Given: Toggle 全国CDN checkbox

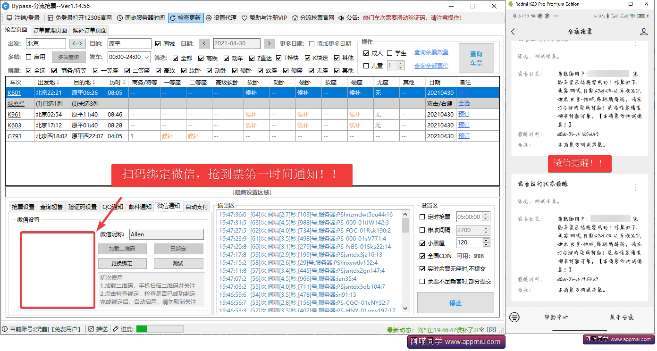Looking at the screenshot, I should tap(422, 256).
